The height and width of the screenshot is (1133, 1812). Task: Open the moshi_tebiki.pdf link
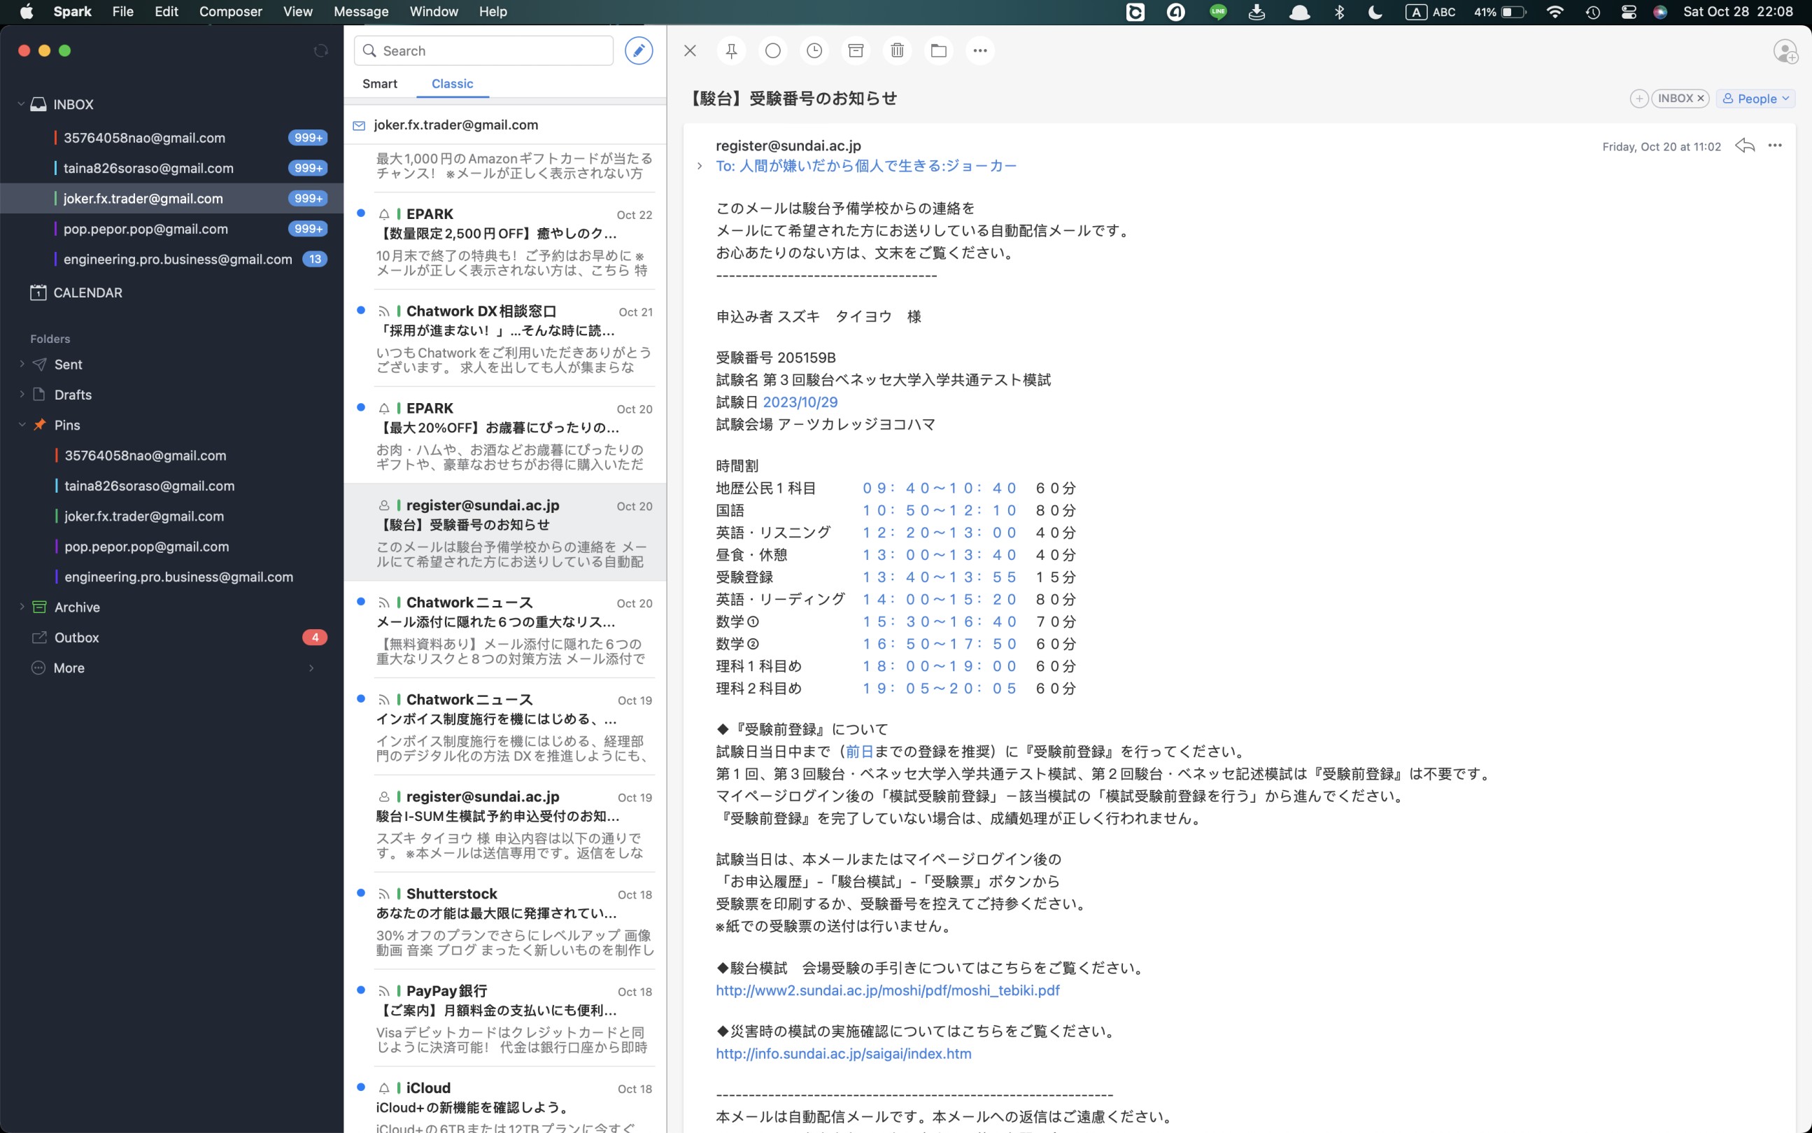click(x=888, y=991)
